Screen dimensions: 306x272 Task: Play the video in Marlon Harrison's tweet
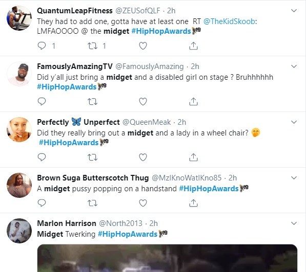click(x=167, y=258)
